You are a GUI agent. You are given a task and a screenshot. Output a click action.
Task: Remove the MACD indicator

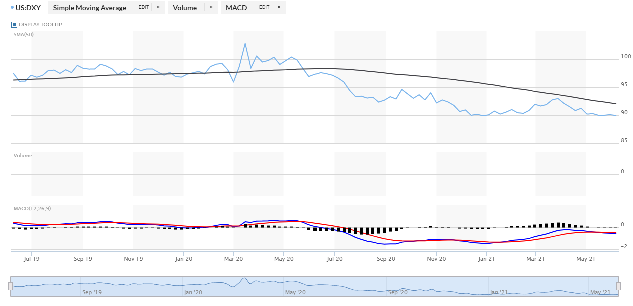coord(279,7)
